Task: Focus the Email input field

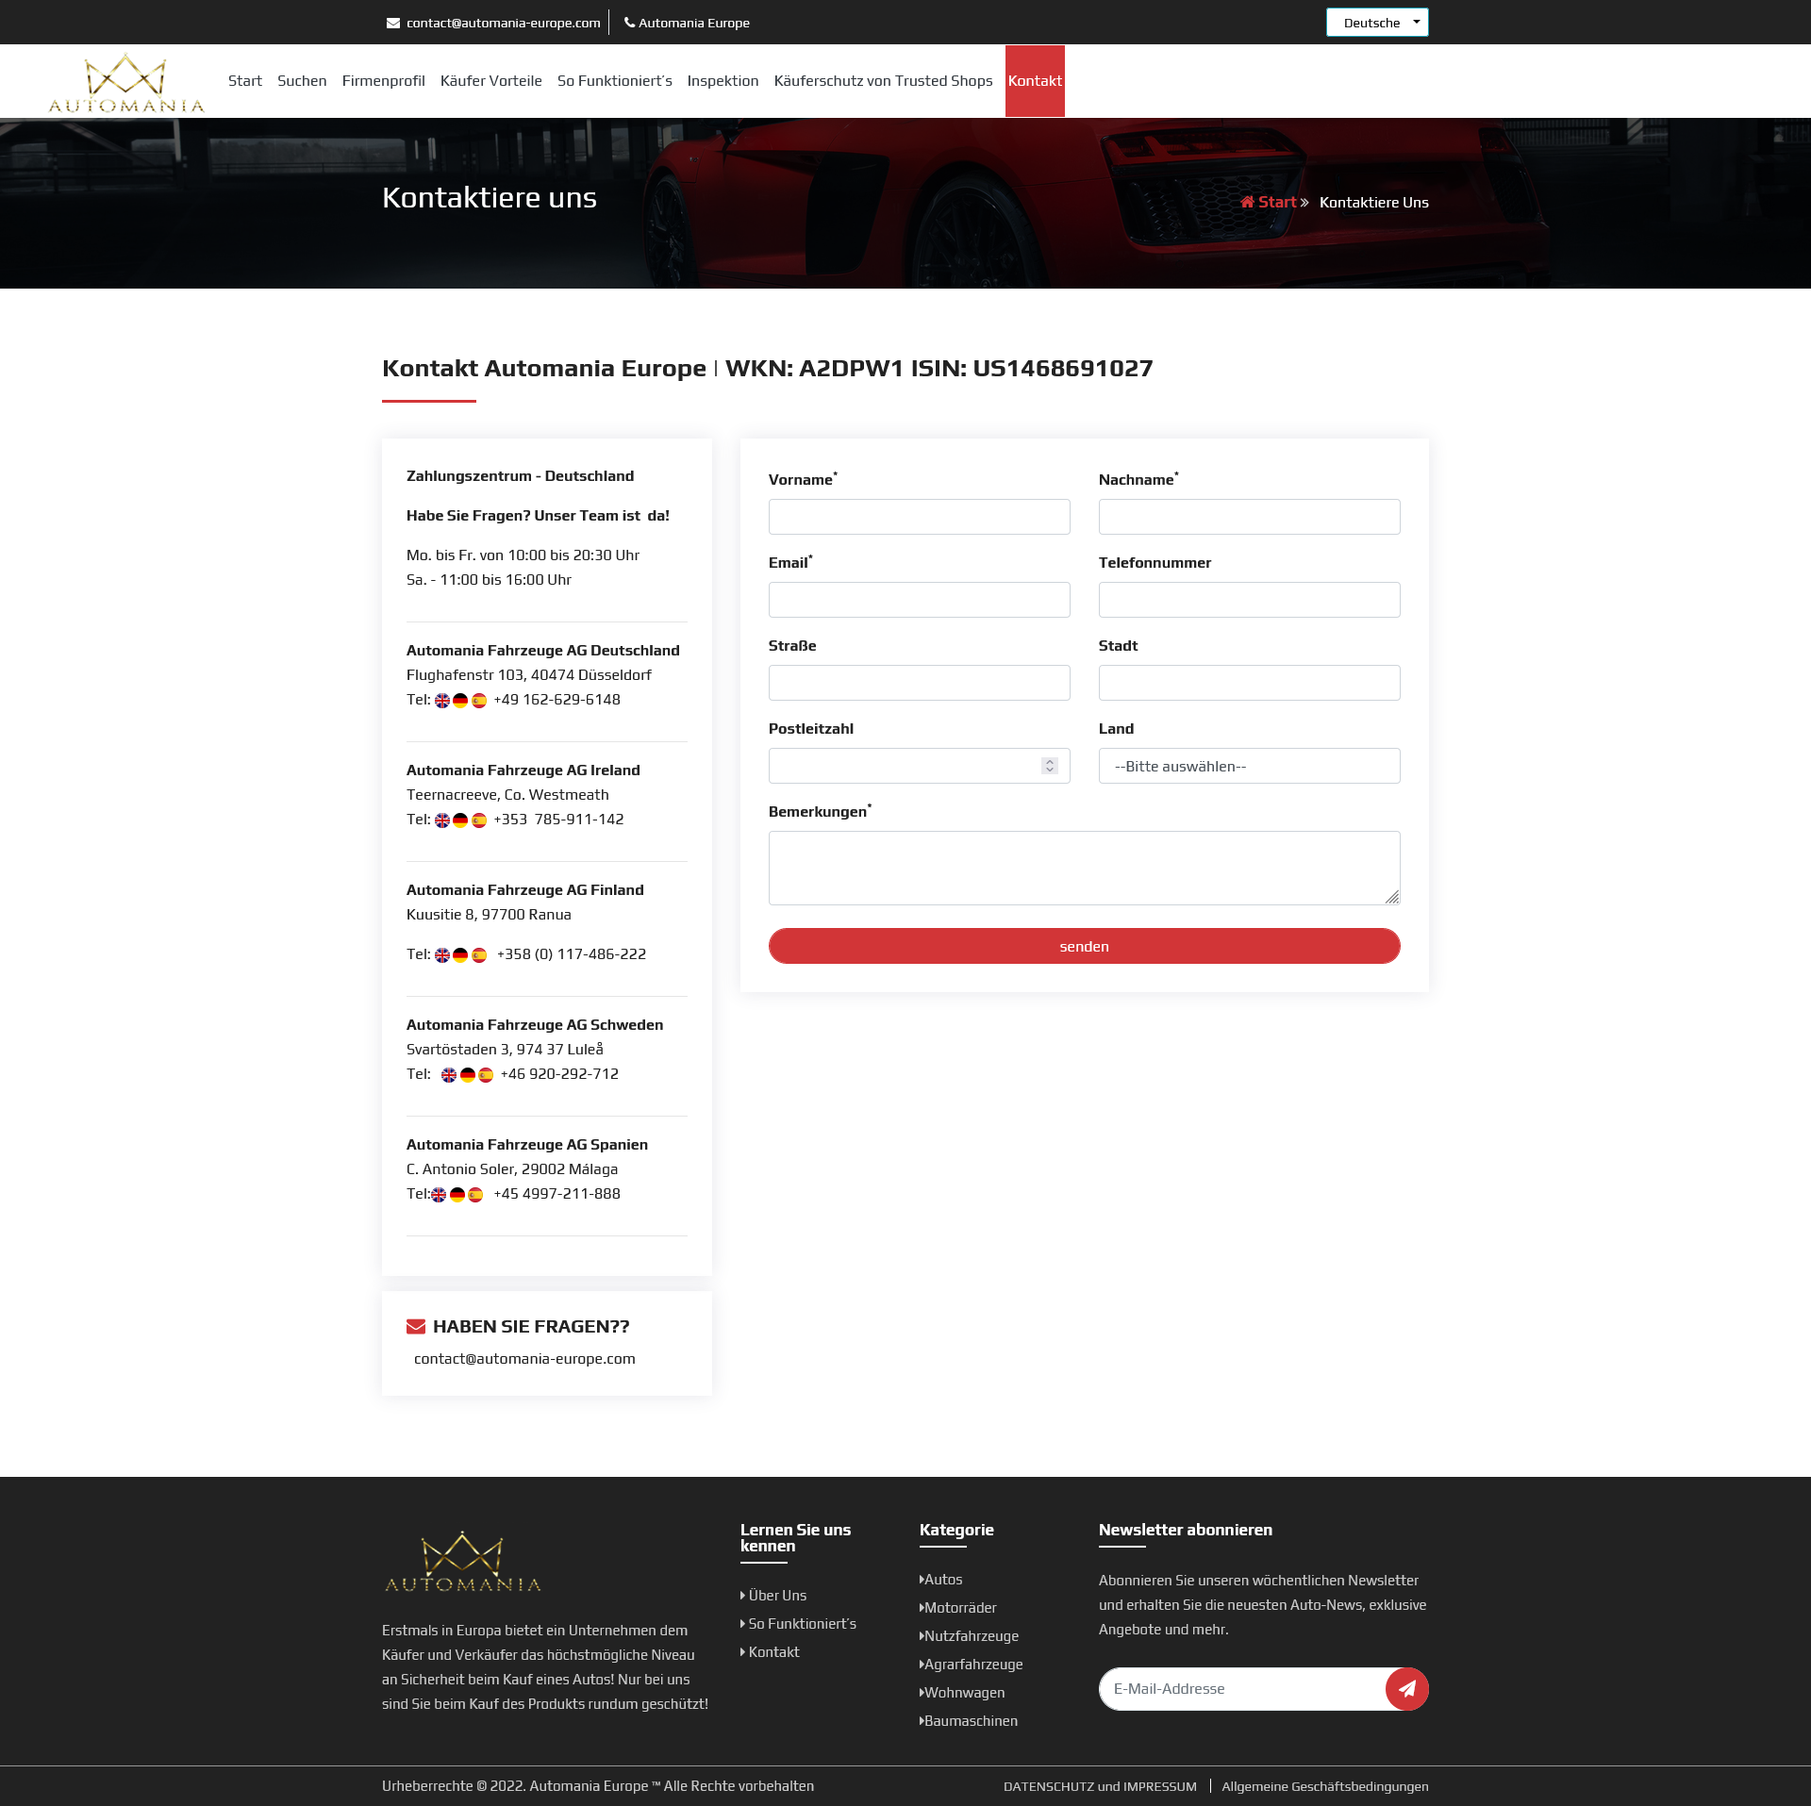Action: tap(920, 600)
